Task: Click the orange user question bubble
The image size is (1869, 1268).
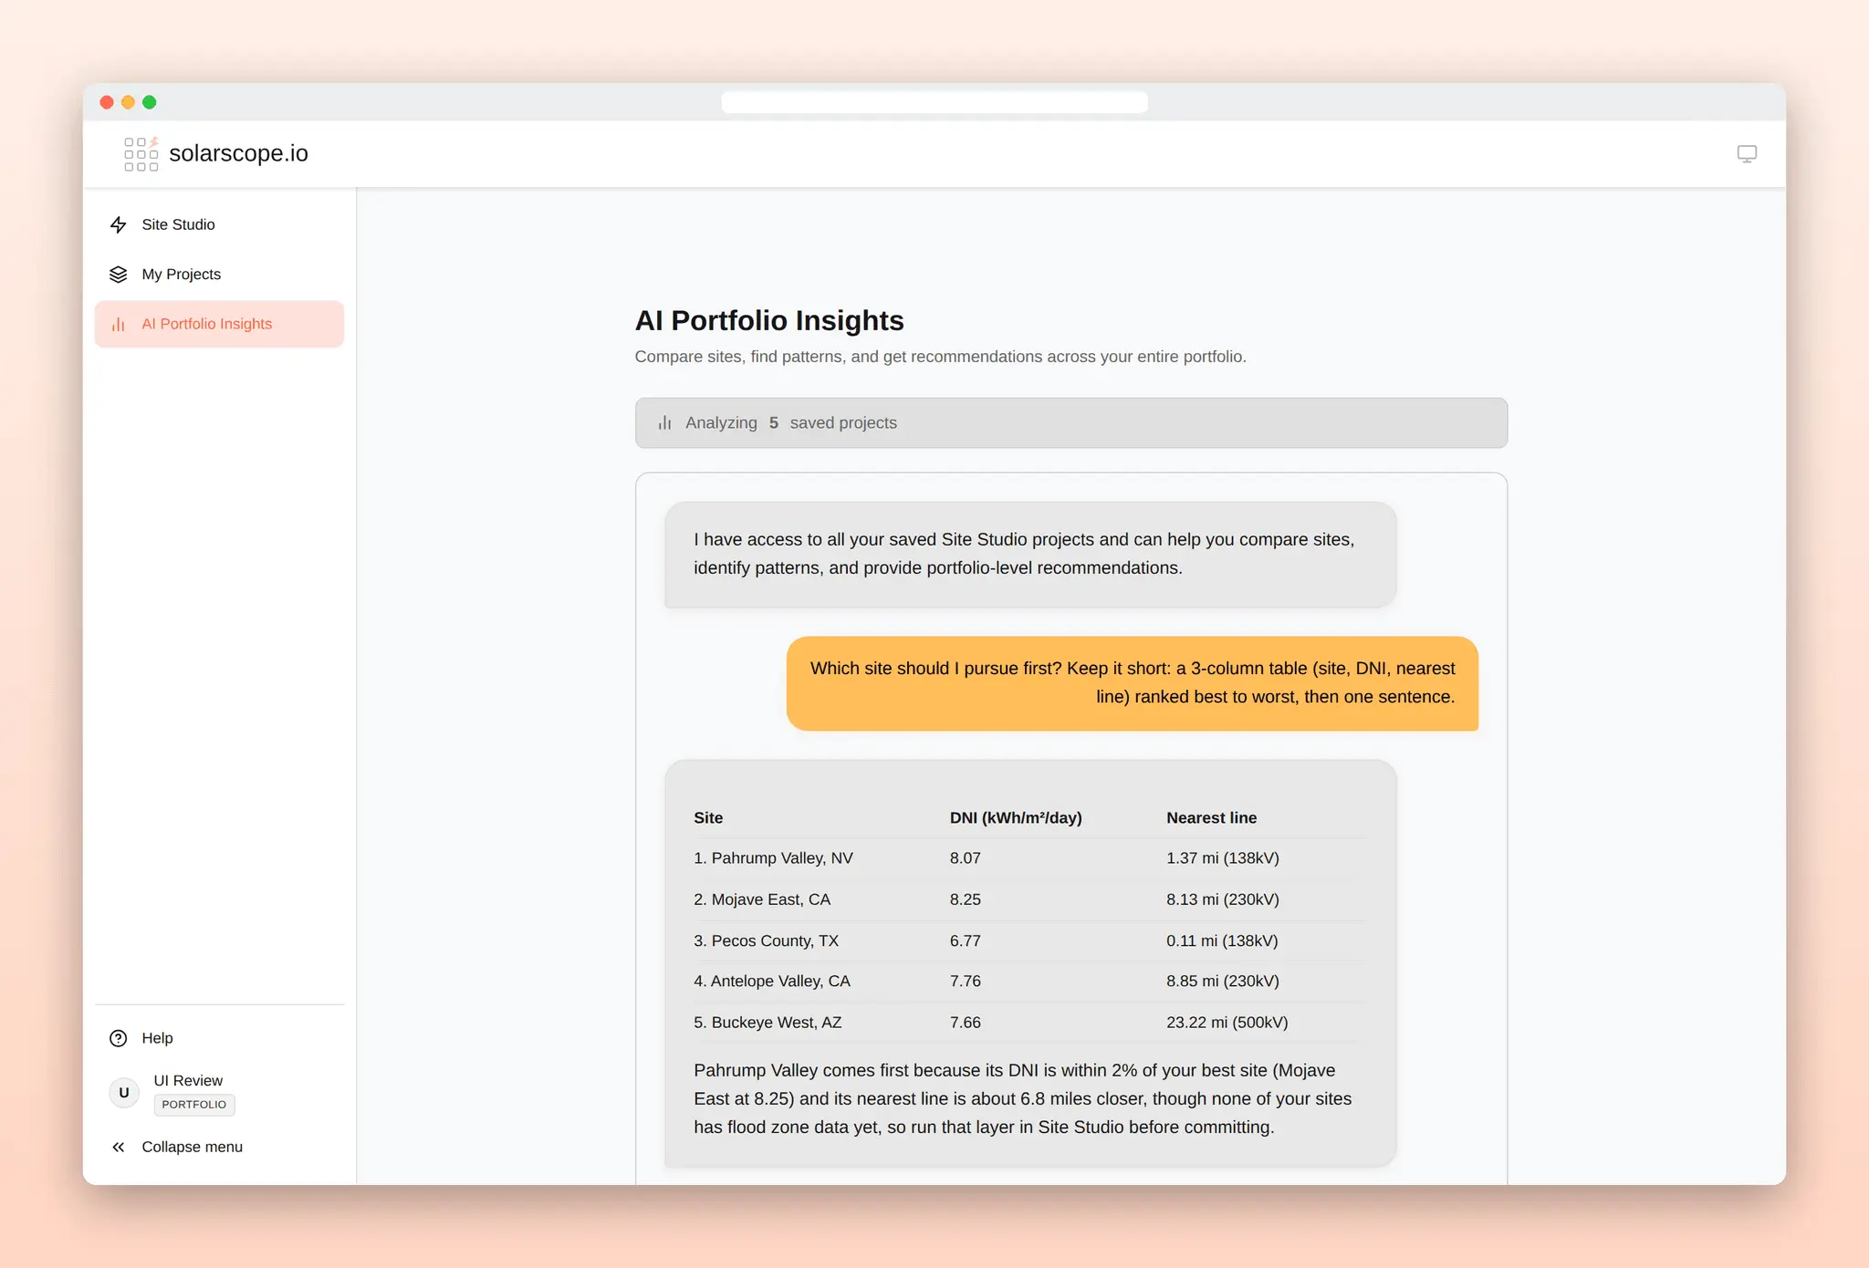Action: [x=1133, y=683]
